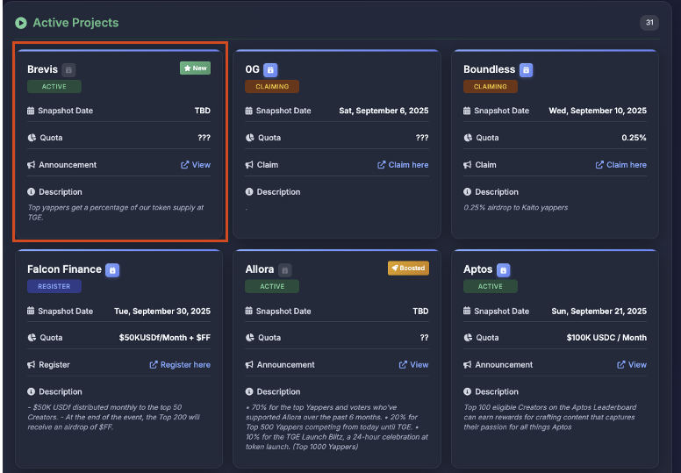Click the Falcon Finance project title
The height and width of the screenshot is (473, 681).
pos(64,269)
